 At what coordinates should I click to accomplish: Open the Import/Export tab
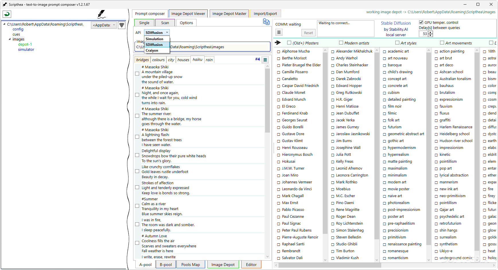click(x=265, y=13)
